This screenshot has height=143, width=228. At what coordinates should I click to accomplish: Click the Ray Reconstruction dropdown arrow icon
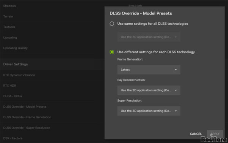pyautogui.click(x=176, y=91)
